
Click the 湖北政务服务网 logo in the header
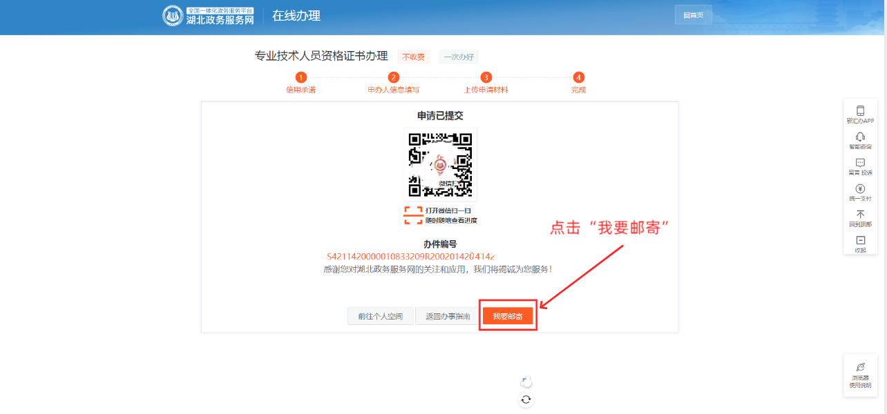click(209, 16)
